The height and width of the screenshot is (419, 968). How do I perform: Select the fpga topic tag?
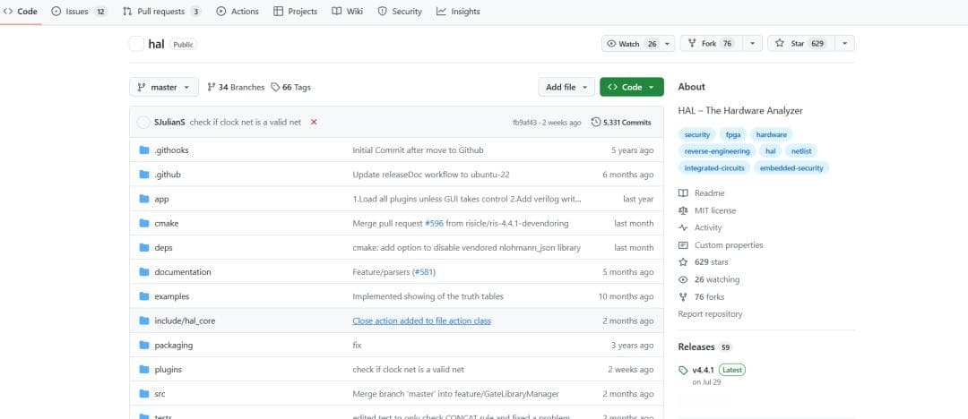click(x=733, y=134)
